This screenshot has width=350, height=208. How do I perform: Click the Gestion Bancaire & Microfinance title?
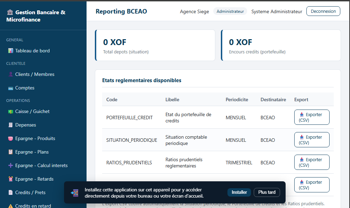36,16
